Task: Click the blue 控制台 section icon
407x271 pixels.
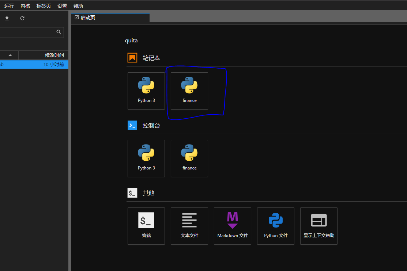Action: tap(132, 125)
